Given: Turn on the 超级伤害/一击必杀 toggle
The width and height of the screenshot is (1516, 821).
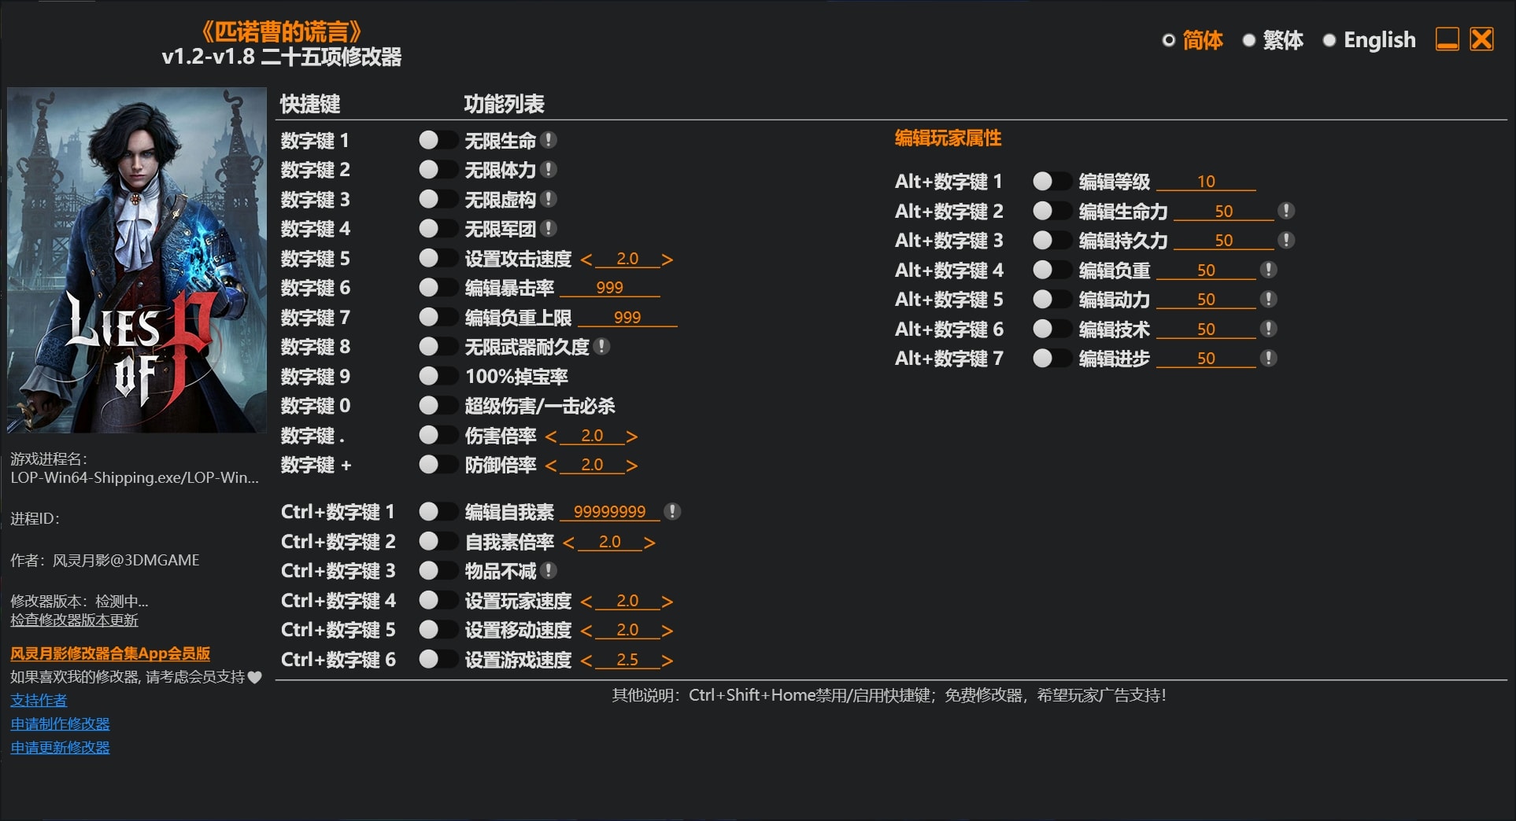Looking at the screenshot, I should [x=438, y=406].
